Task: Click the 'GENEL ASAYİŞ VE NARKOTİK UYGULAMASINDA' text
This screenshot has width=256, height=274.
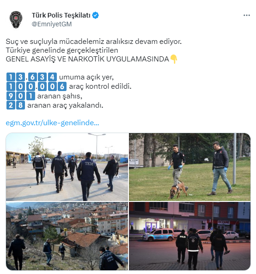Action: (x=87, y=59)
